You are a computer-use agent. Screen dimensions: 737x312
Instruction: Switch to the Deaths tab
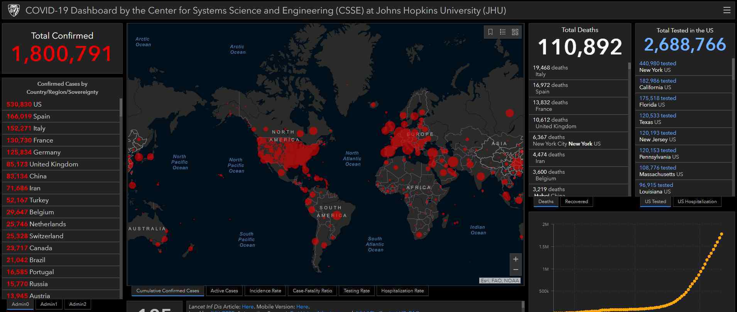click(546, 202)
